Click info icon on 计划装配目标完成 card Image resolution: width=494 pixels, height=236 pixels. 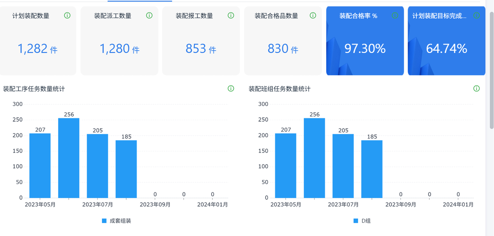tap(477, 15)
